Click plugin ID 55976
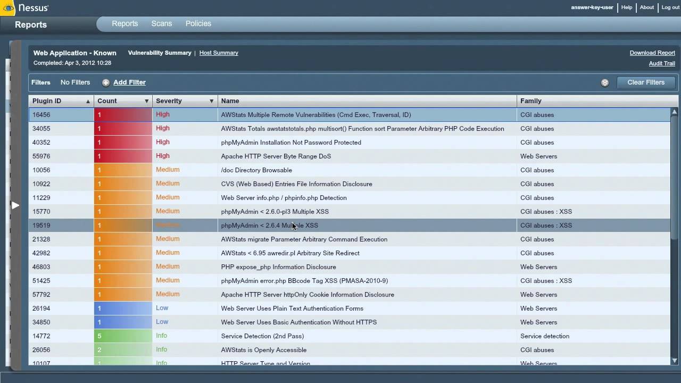 point(41,156)
